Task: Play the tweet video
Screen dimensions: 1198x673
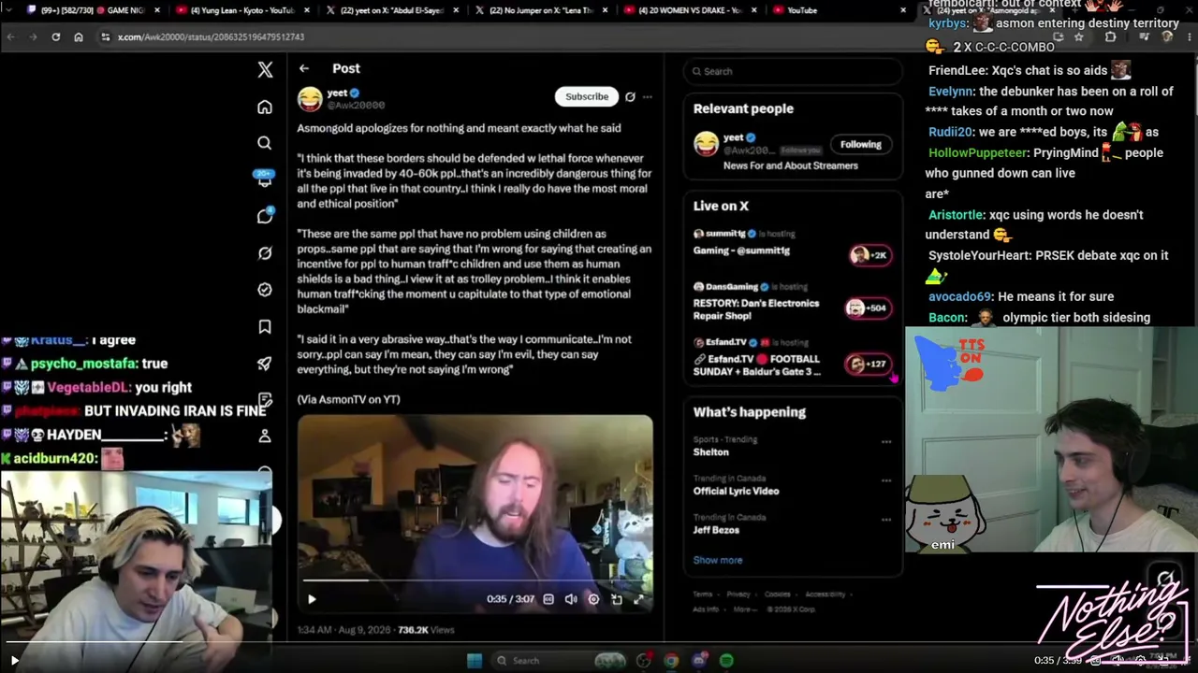Action: pos(312,599)
